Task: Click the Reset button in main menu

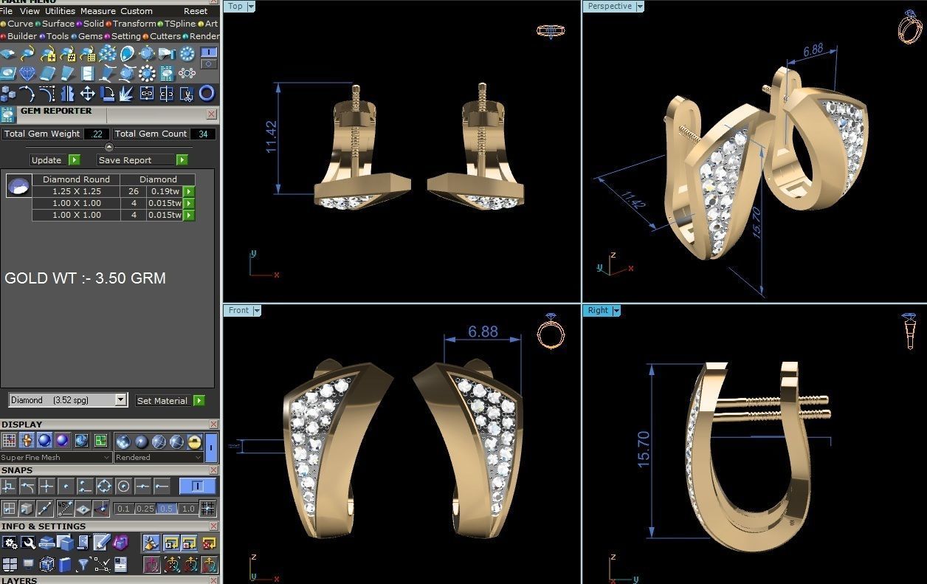Action: click(196, 11)
